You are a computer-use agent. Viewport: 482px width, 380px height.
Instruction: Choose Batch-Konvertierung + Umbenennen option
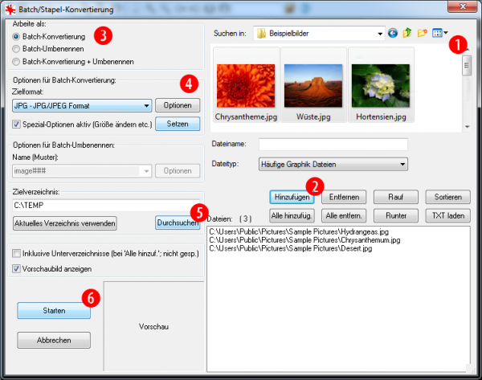[18, 61]
